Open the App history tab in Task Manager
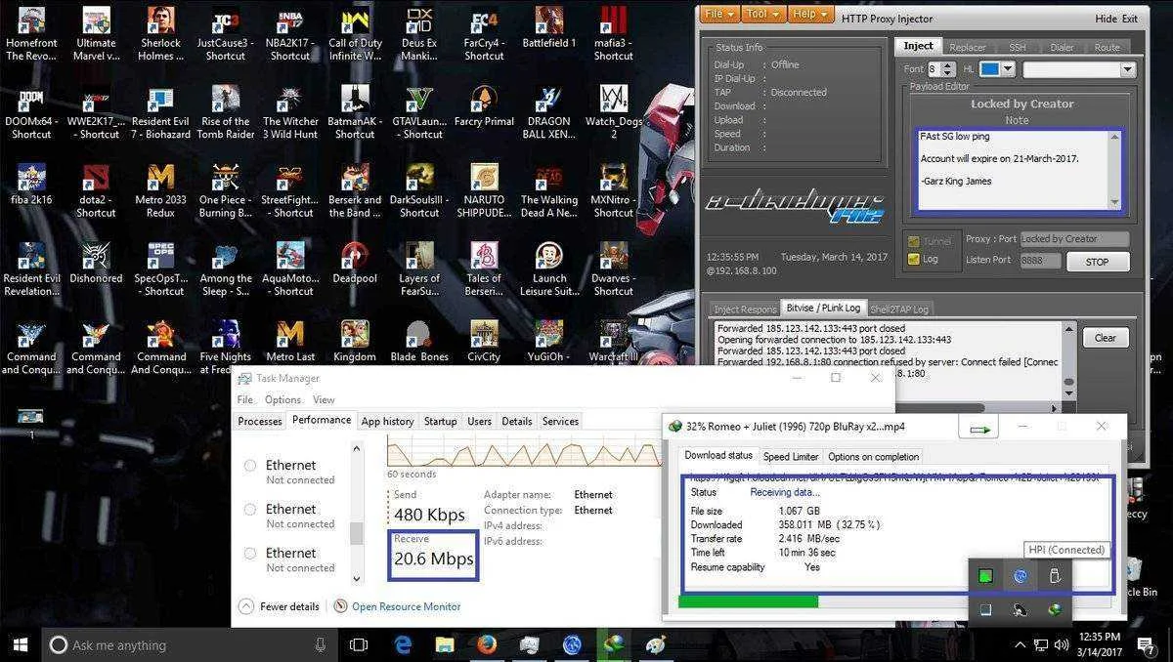 click(x=387, y=421)
